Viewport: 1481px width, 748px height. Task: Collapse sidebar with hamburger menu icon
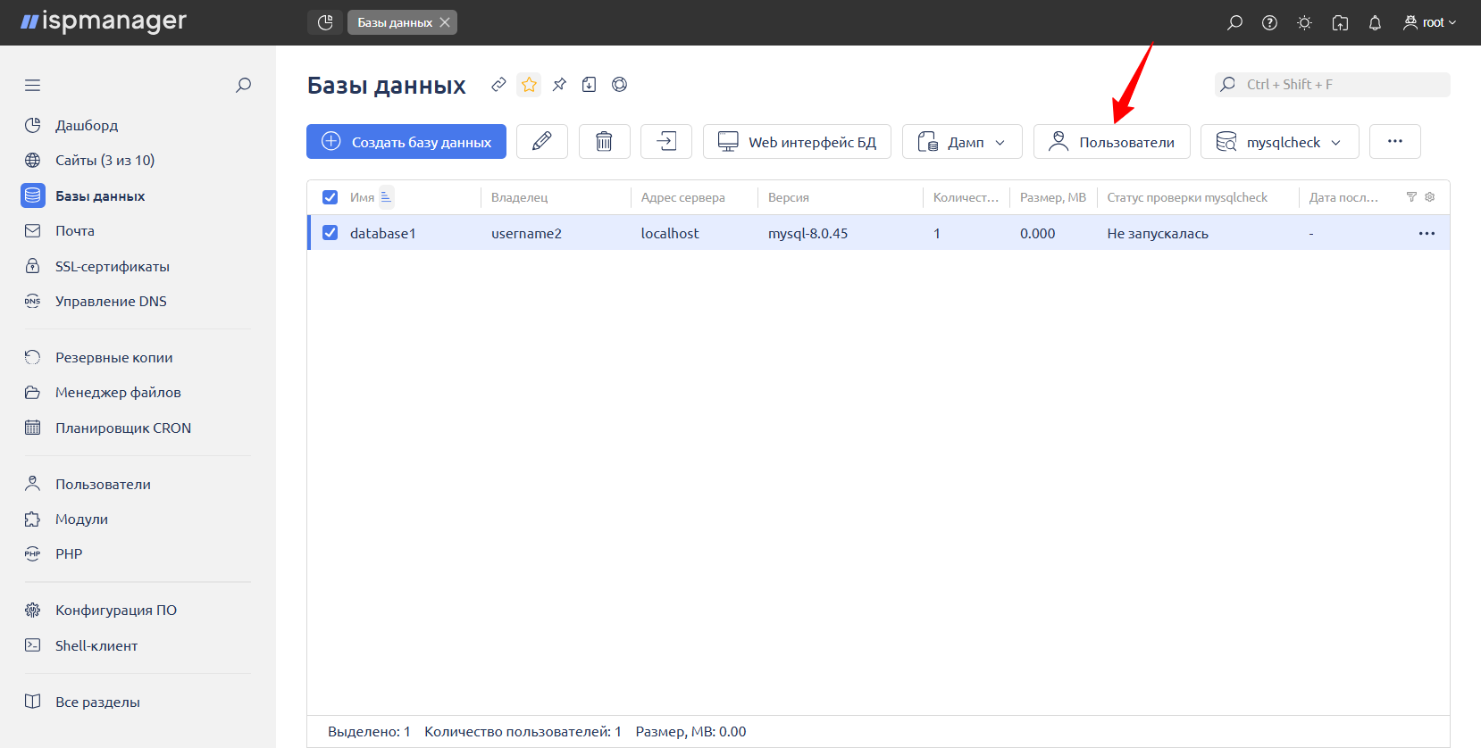click(33, 86)
